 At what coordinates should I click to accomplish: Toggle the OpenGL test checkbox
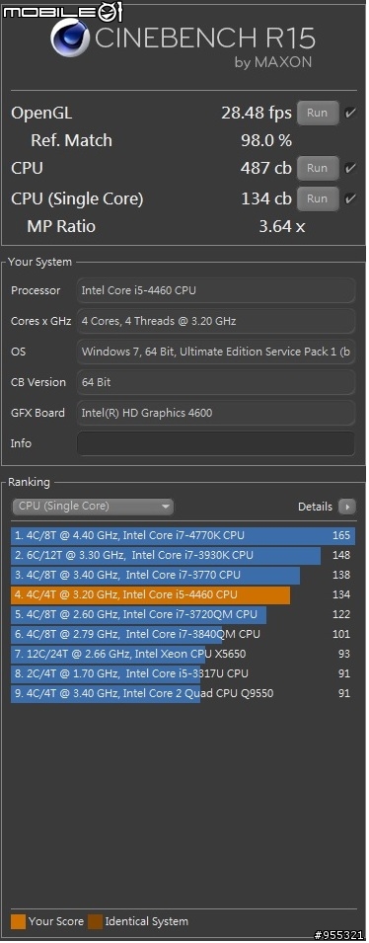click(x=350, y=114)
